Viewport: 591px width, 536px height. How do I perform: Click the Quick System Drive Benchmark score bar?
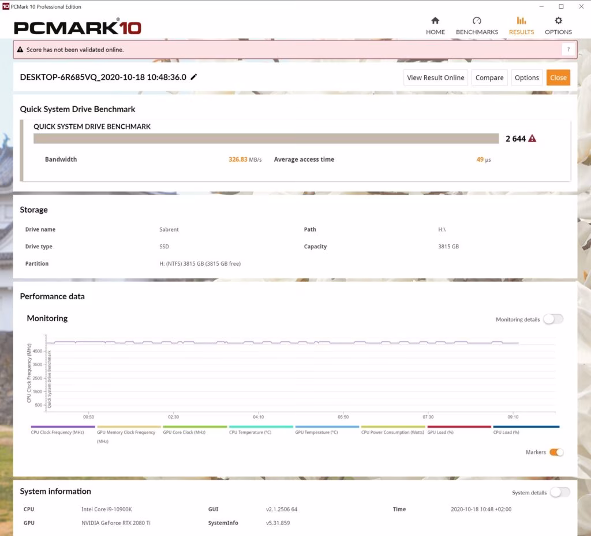(x=266, y=139)
